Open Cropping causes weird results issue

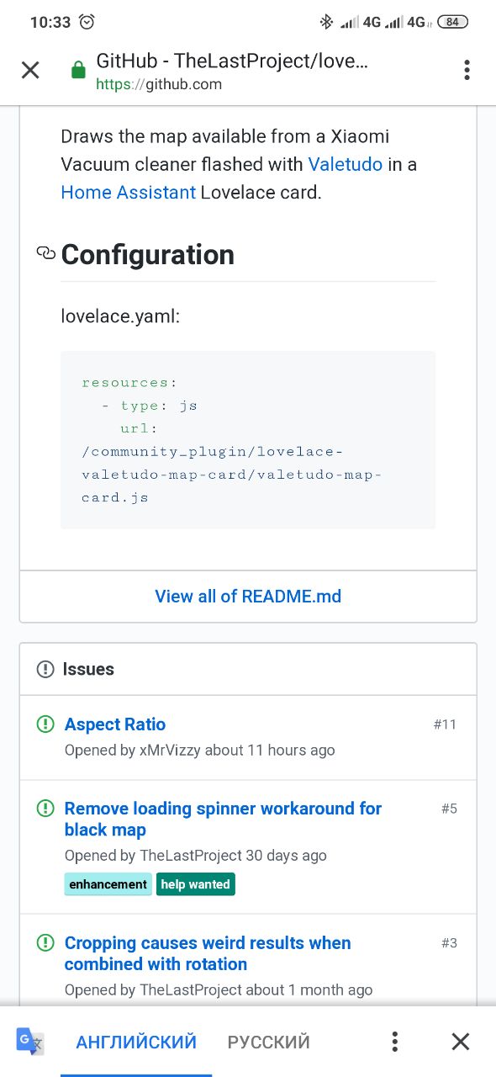(x=208, y=953)
